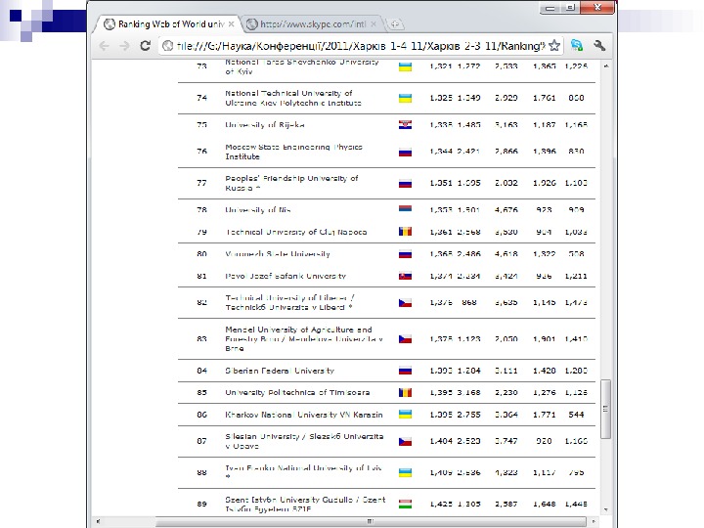
Task: Click rank number 86 in the table
Action: tap(201, 415)
